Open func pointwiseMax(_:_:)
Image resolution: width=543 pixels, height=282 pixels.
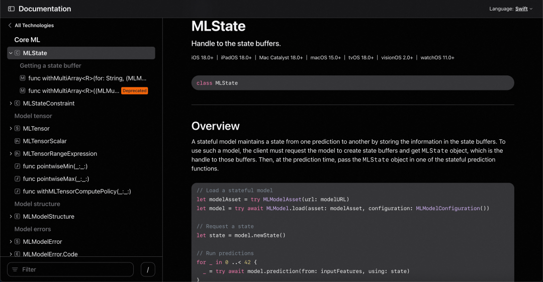click(56, 179)
